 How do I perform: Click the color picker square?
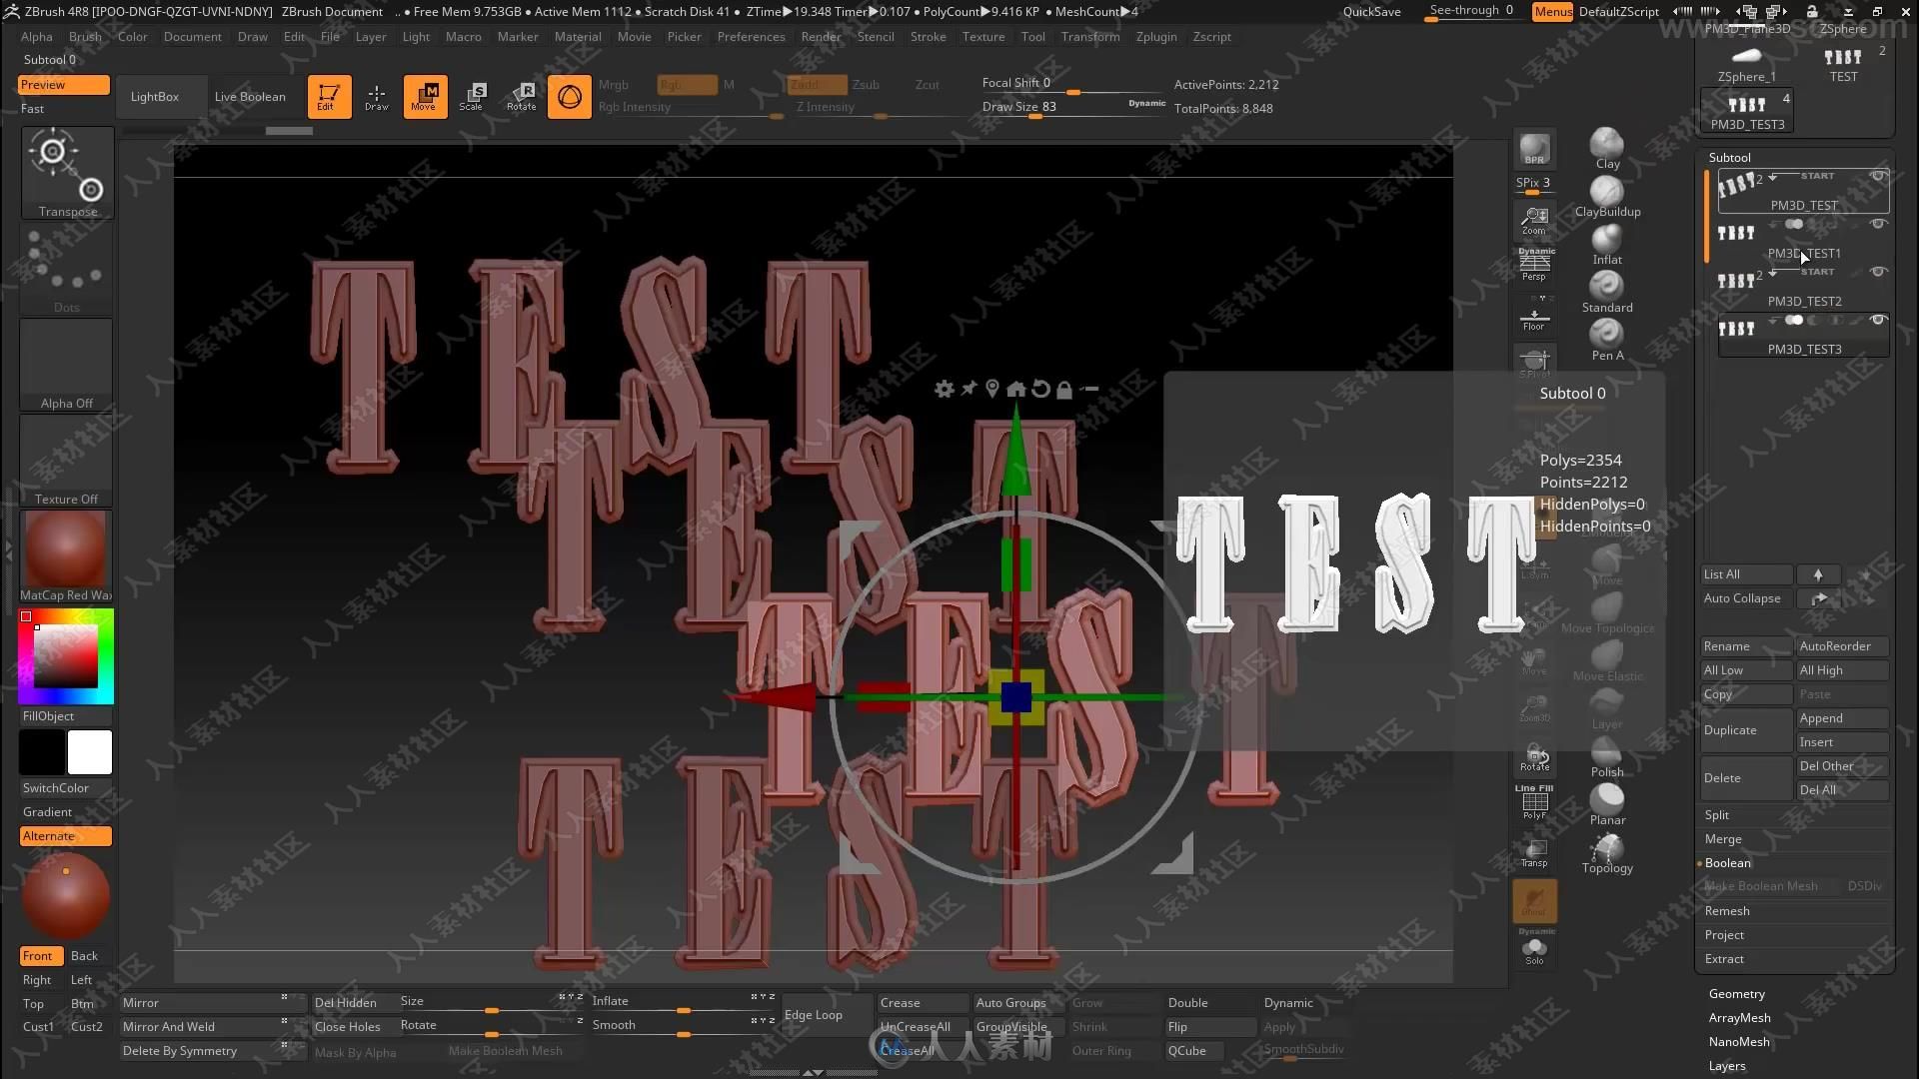click(66, 656)
